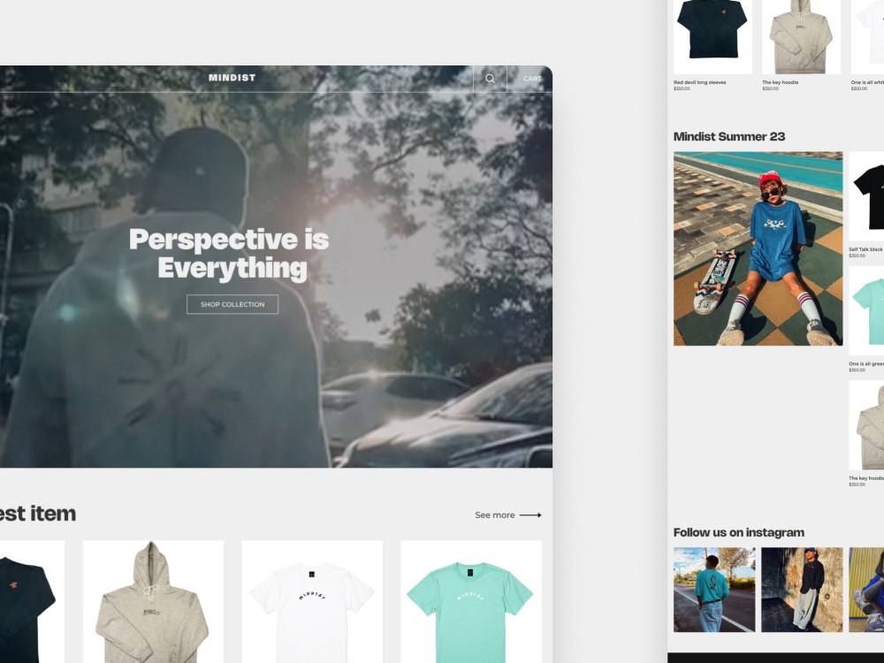Open the dark long sleeve product card at left
Screen dimensions: 884x663
point(32,601)
